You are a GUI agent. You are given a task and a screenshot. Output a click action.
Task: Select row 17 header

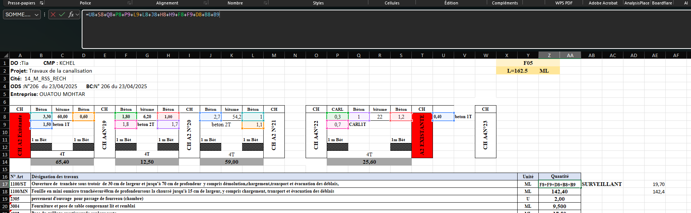point(5,184)
